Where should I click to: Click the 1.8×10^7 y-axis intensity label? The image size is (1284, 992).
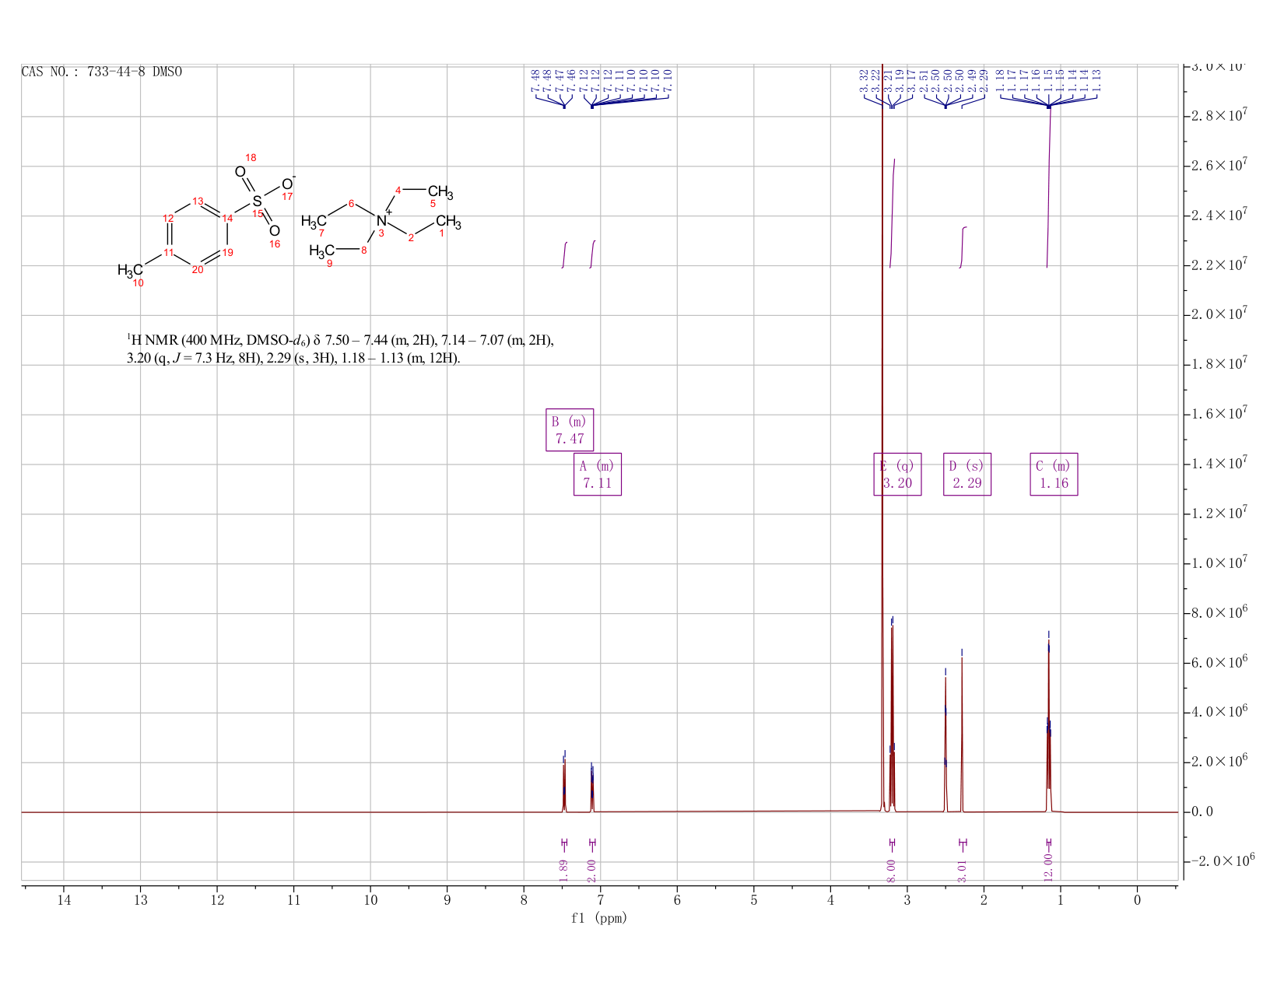tap(1219, 363)
